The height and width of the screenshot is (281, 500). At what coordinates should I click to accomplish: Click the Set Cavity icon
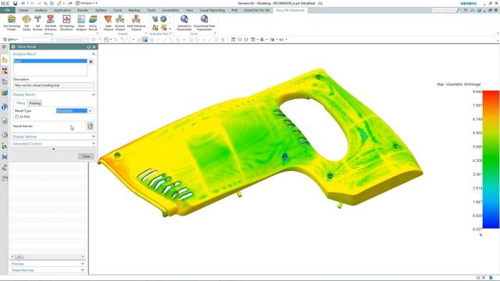(27, 20)
